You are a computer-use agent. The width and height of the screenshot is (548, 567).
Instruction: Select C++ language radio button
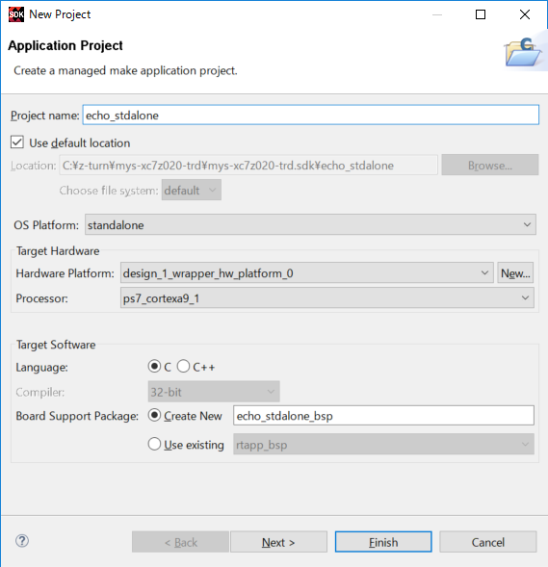(x=183, y=367)
